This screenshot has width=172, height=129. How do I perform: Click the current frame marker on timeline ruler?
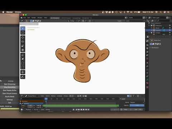(x=46, y=99)
